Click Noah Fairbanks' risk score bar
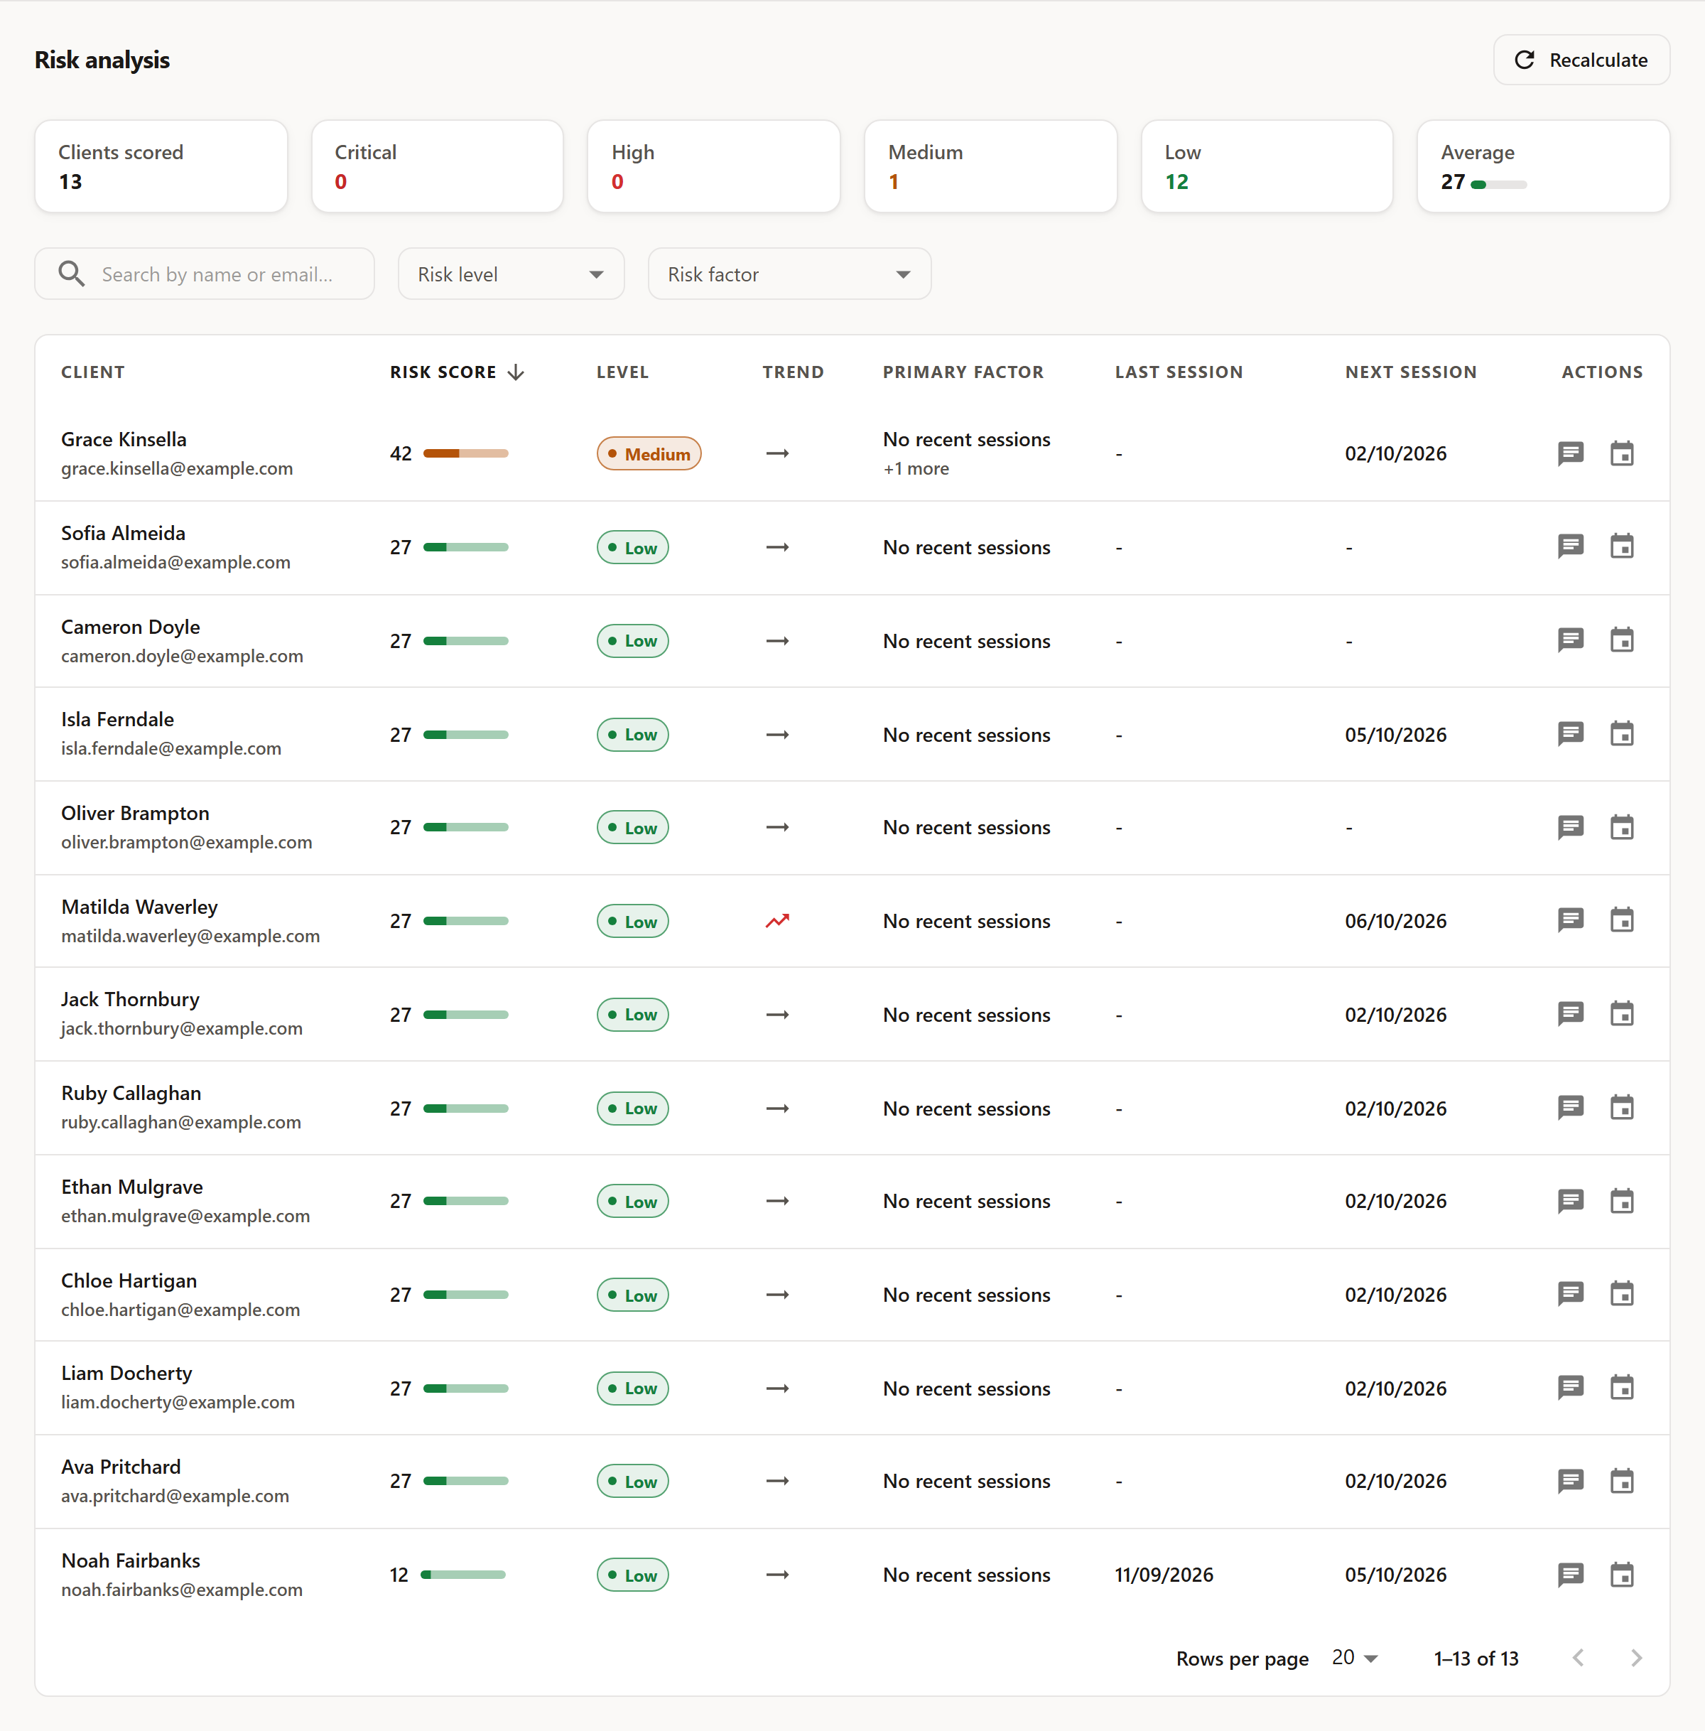Screen dimensions: 1705x1731 tap(463, 1574)
